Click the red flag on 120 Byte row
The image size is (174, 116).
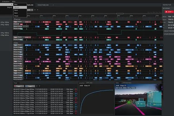[x=76, y=100]
